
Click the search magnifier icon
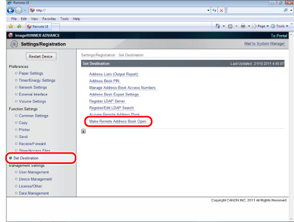[x=286, y=10]
